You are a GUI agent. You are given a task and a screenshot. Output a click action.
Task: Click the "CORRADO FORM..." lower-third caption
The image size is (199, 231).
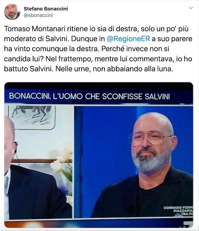pos(178,211)
